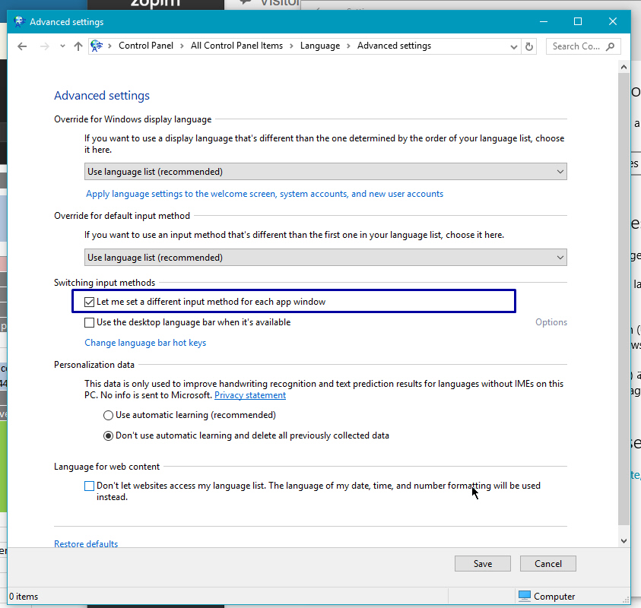Toggle different input method per app window
Screen dimensions: 641x608
pyautogui.click(x=90, y=302)
